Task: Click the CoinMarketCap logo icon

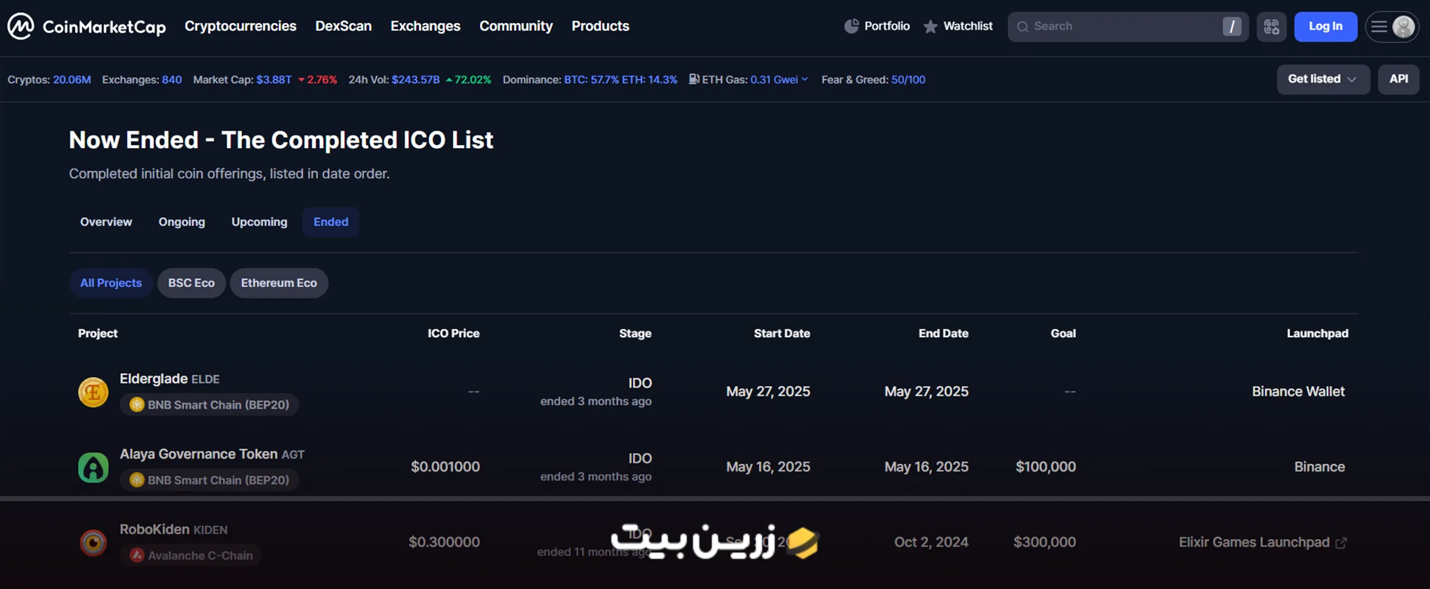Action: click(x=21, y=26)
